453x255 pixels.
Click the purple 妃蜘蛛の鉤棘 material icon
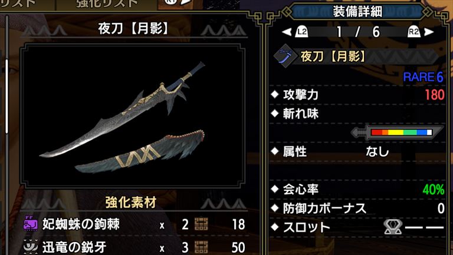point(30,224)
